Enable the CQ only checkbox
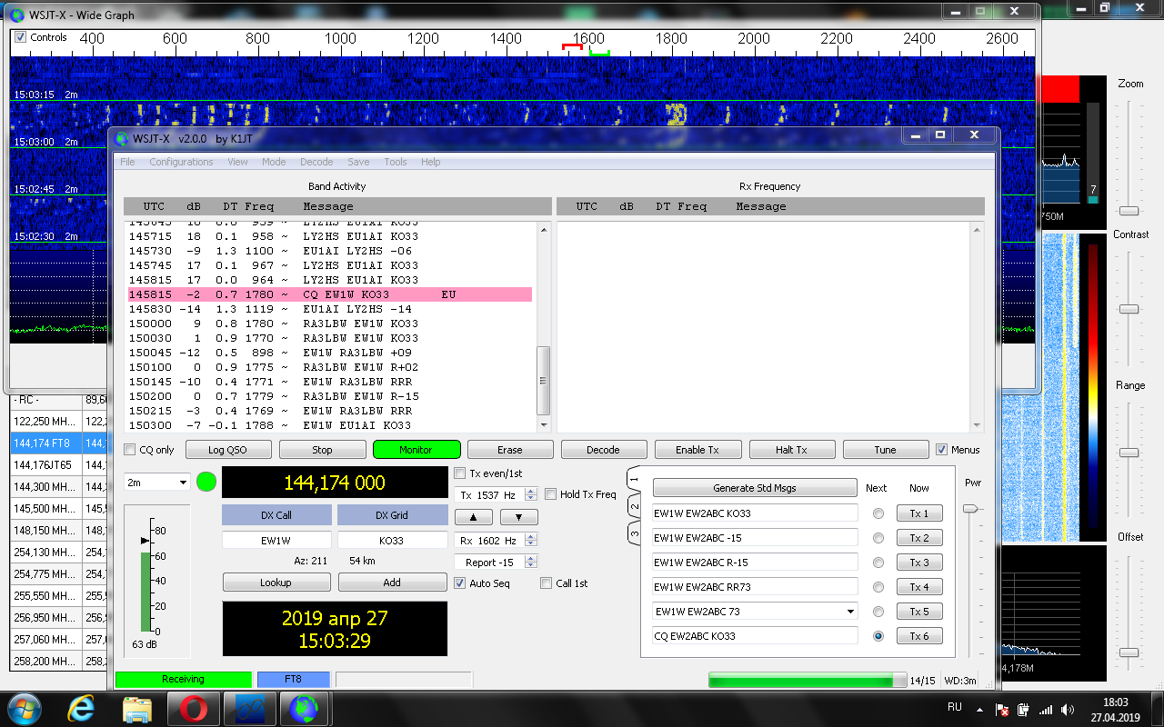Viewport: 1164px width, 727px height. 130,450
